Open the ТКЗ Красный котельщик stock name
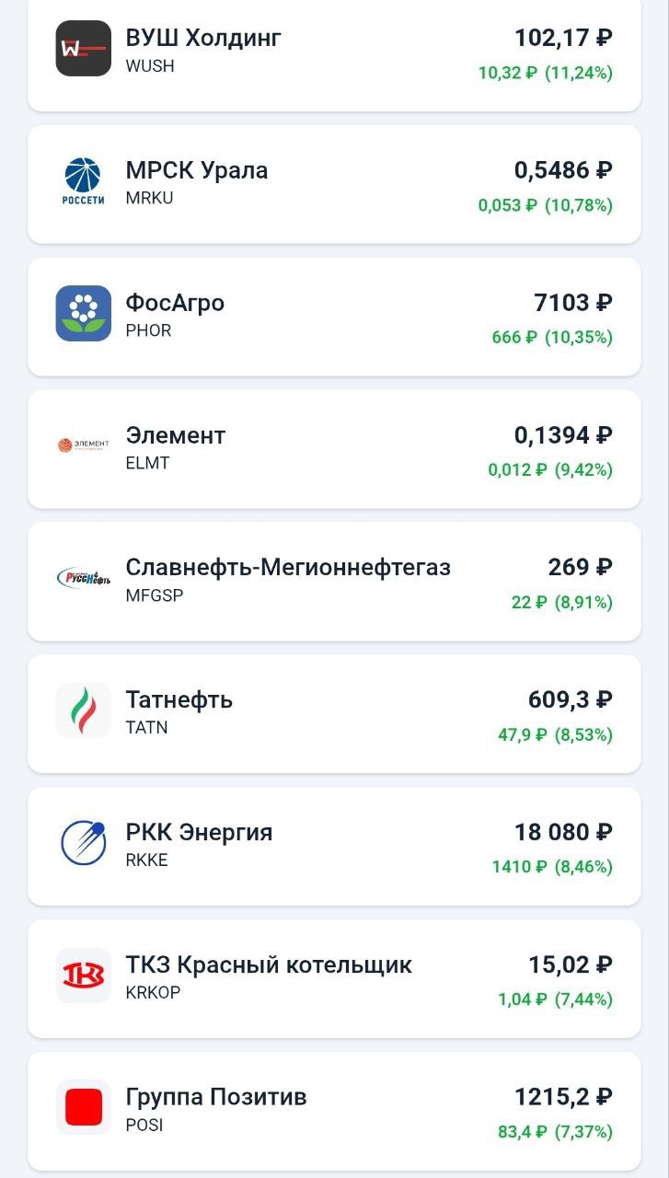The image size is (669, 1178). pos(269,964)
